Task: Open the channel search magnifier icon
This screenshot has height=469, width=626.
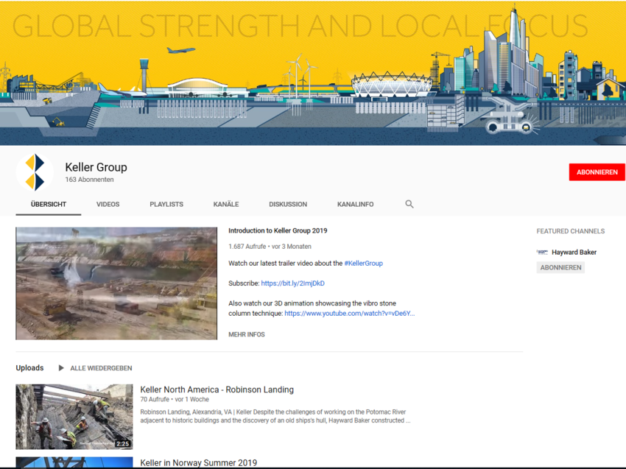Action: coord(409,204)
